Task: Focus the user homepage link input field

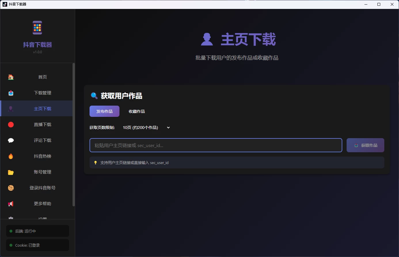Action: coord(216,145)
